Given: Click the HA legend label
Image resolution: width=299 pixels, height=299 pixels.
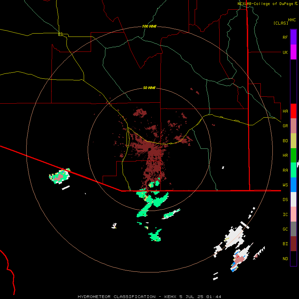Looking at the screenshot, I should pyautogui.click(x=285, y=111).
